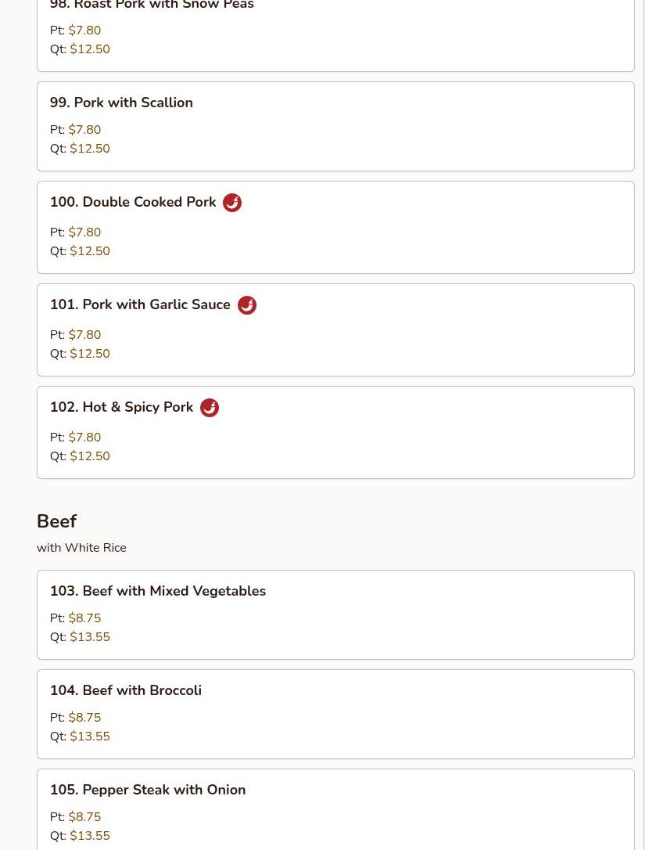
Task: Choose 102. Hot & Spicy Pork
Action: point(335,432)
